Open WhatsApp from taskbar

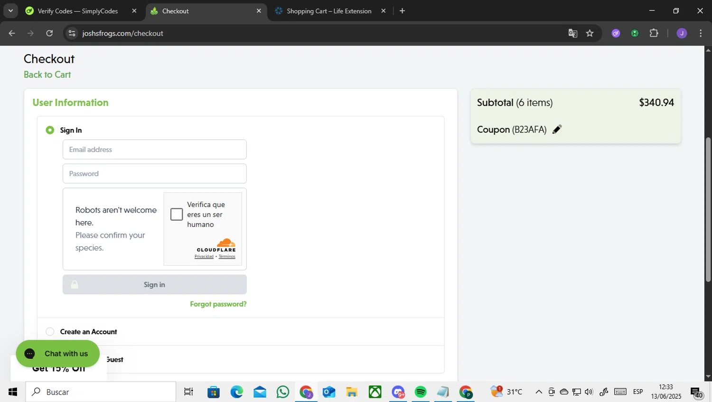click(x=283, y=392)
